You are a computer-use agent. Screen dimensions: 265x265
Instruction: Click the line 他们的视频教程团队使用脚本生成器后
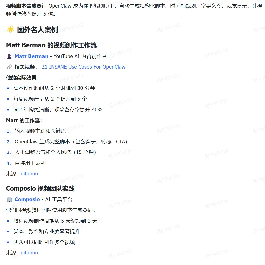point(50,210)
